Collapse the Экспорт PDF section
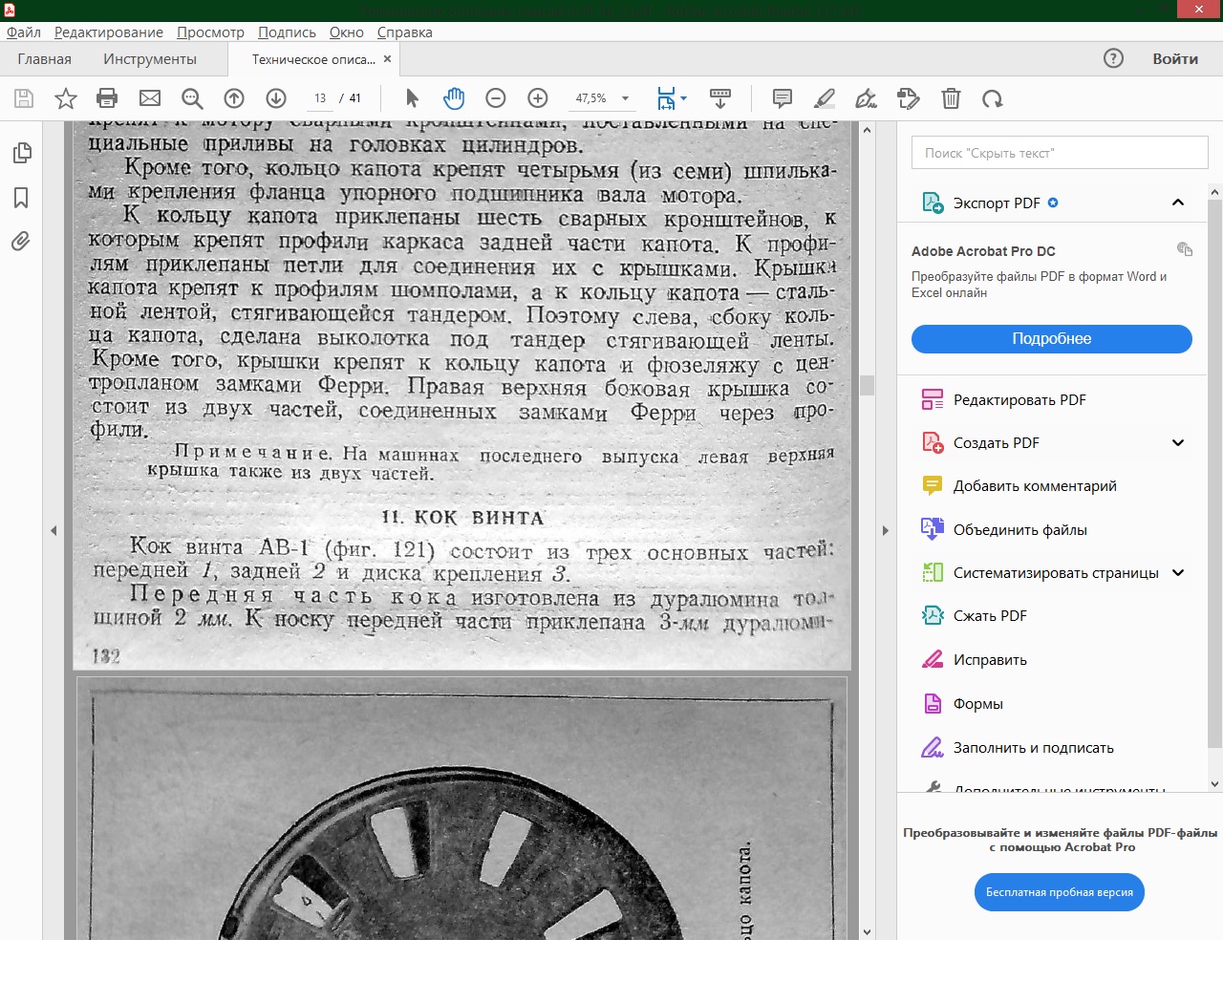 pyautogui.click(x=1178, y=203)
